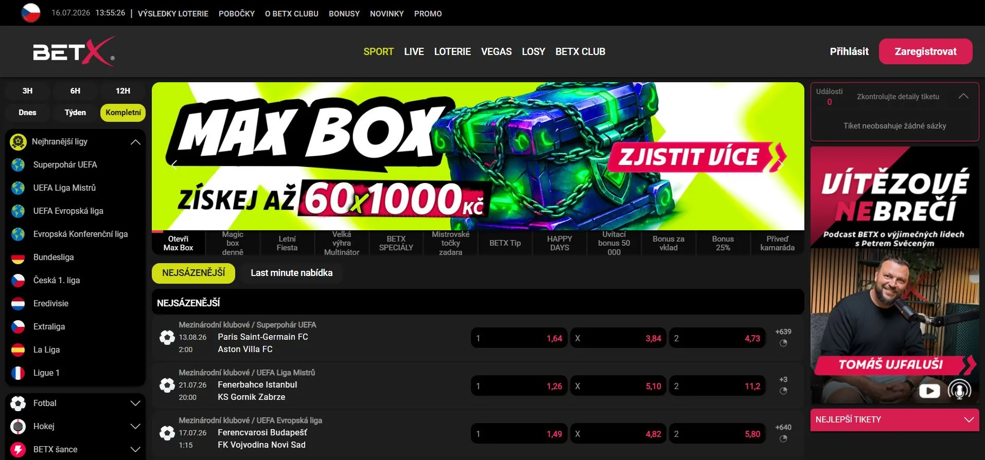Bet on odds 1,64 for Paris Saint-Germain
The height and width of the screenshot is (460, 985).
(x=519, y=338)
